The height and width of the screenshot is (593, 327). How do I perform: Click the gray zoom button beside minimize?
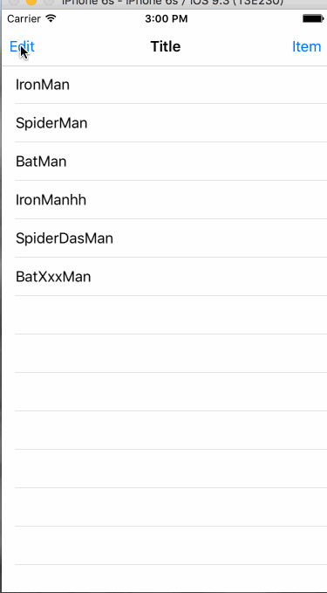(49, 2)
